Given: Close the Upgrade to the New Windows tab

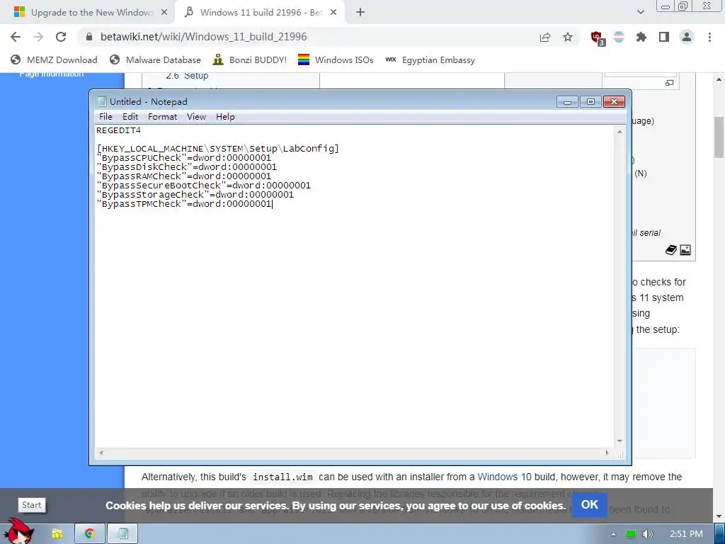Looking at the screenshot, I should (164, 13).
